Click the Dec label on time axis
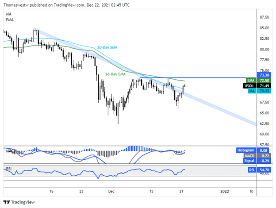Image resolution: width=276 pixels, height=208 pixels. click(x=111, y=191)
